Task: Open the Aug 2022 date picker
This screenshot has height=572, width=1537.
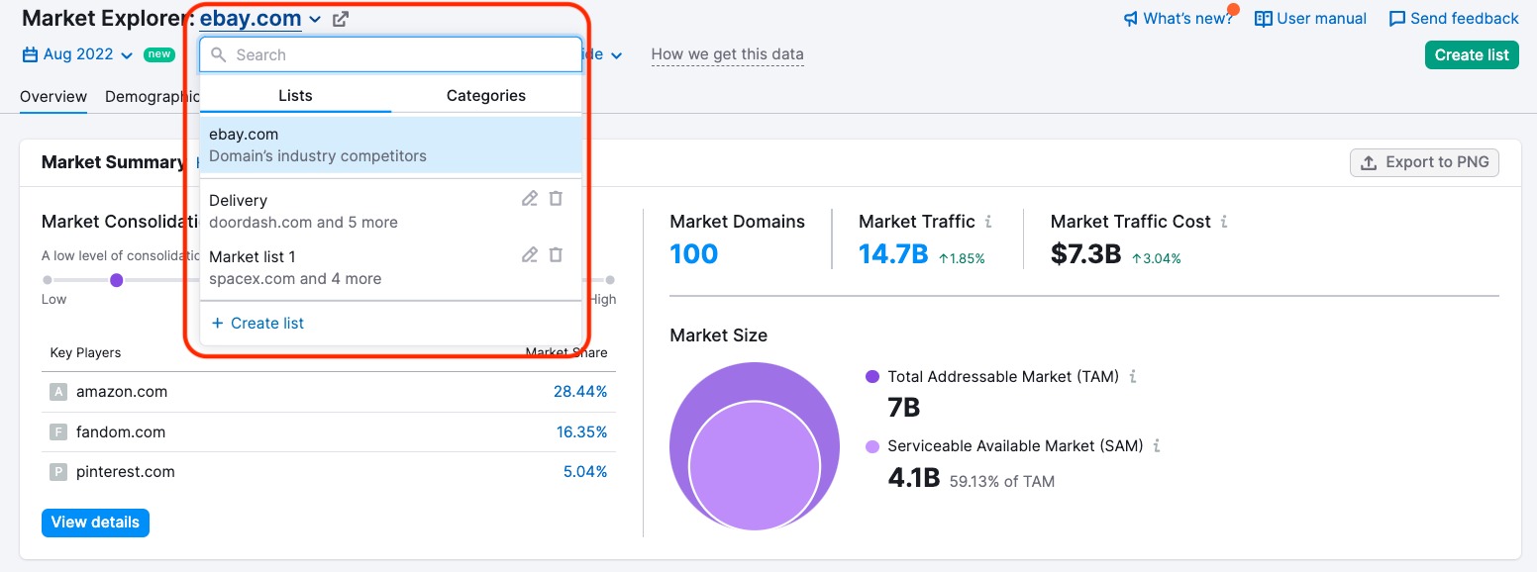Action: point(77,54)
